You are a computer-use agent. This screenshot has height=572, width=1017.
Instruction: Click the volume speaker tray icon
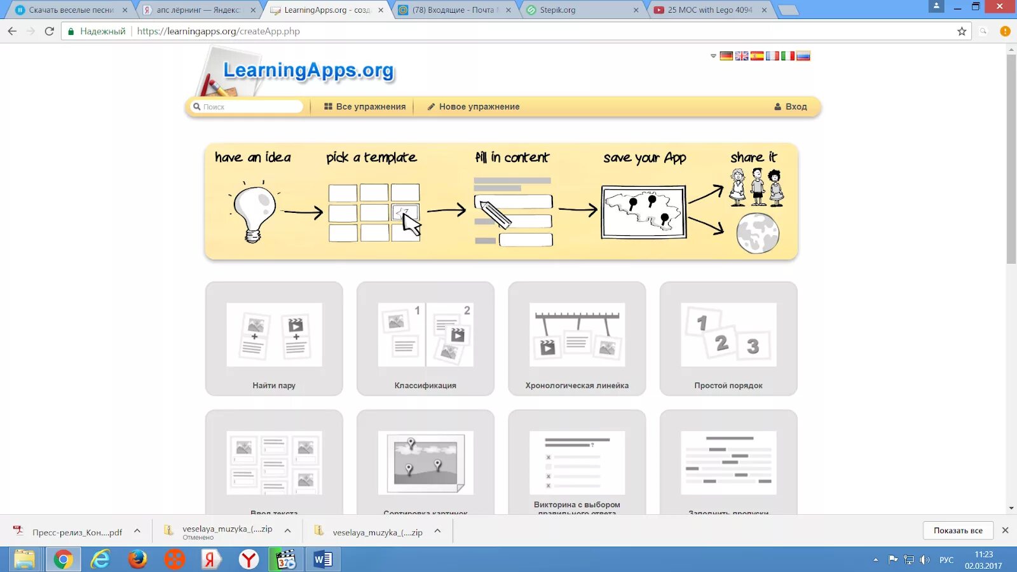point(925,560)
